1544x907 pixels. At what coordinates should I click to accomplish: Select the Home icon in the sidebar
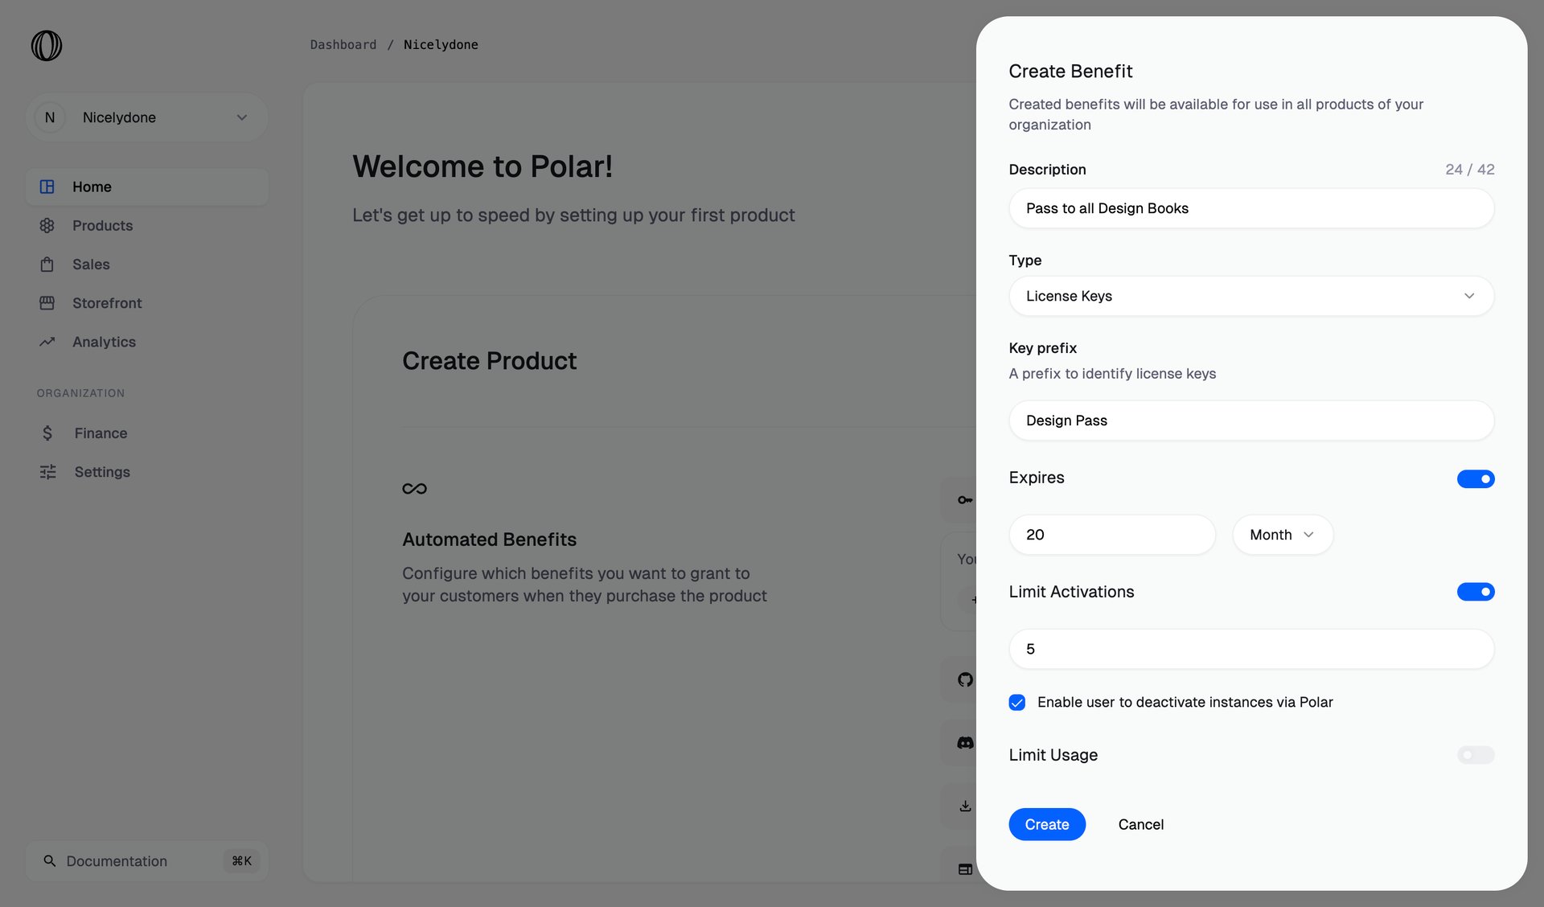47,187
